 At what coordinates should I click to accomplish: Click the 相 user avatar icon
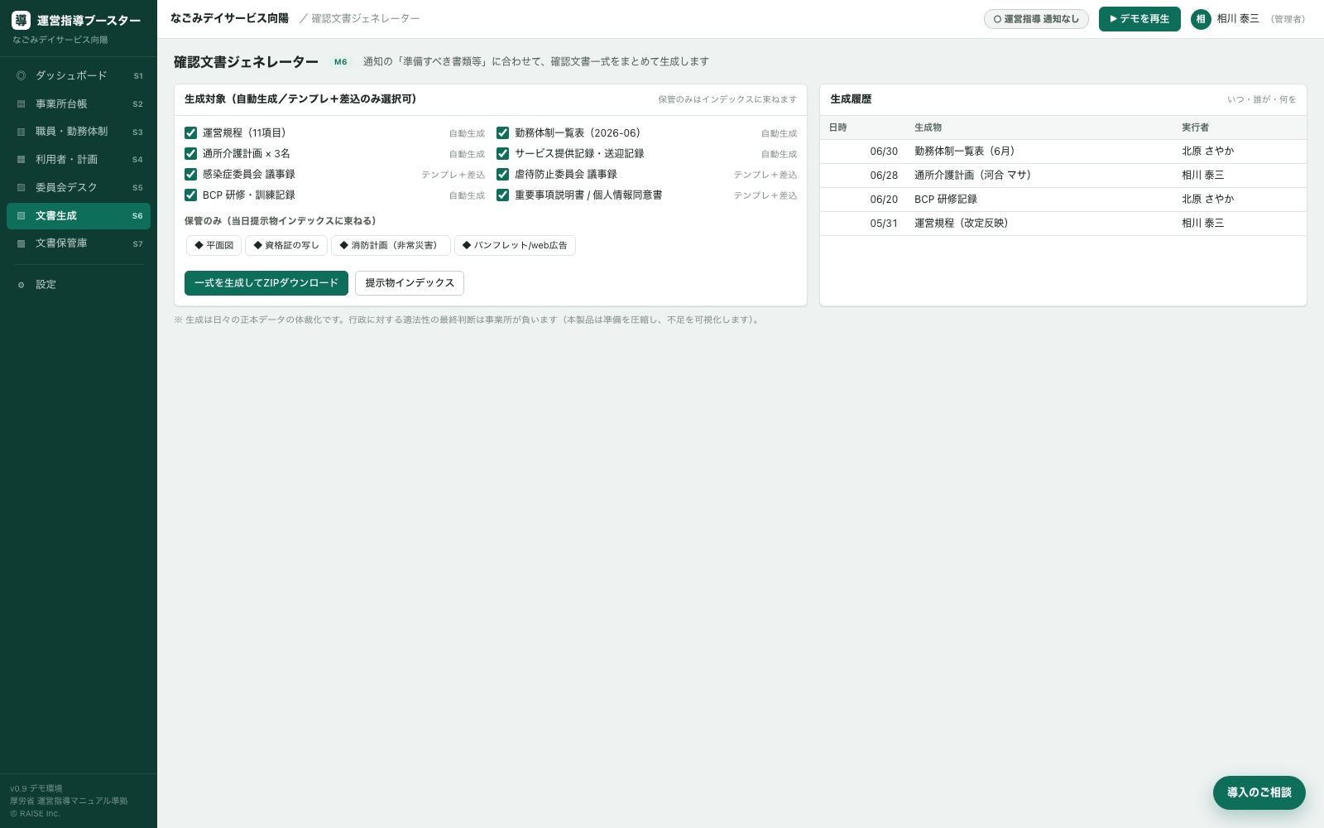[x=1201, y=19]
